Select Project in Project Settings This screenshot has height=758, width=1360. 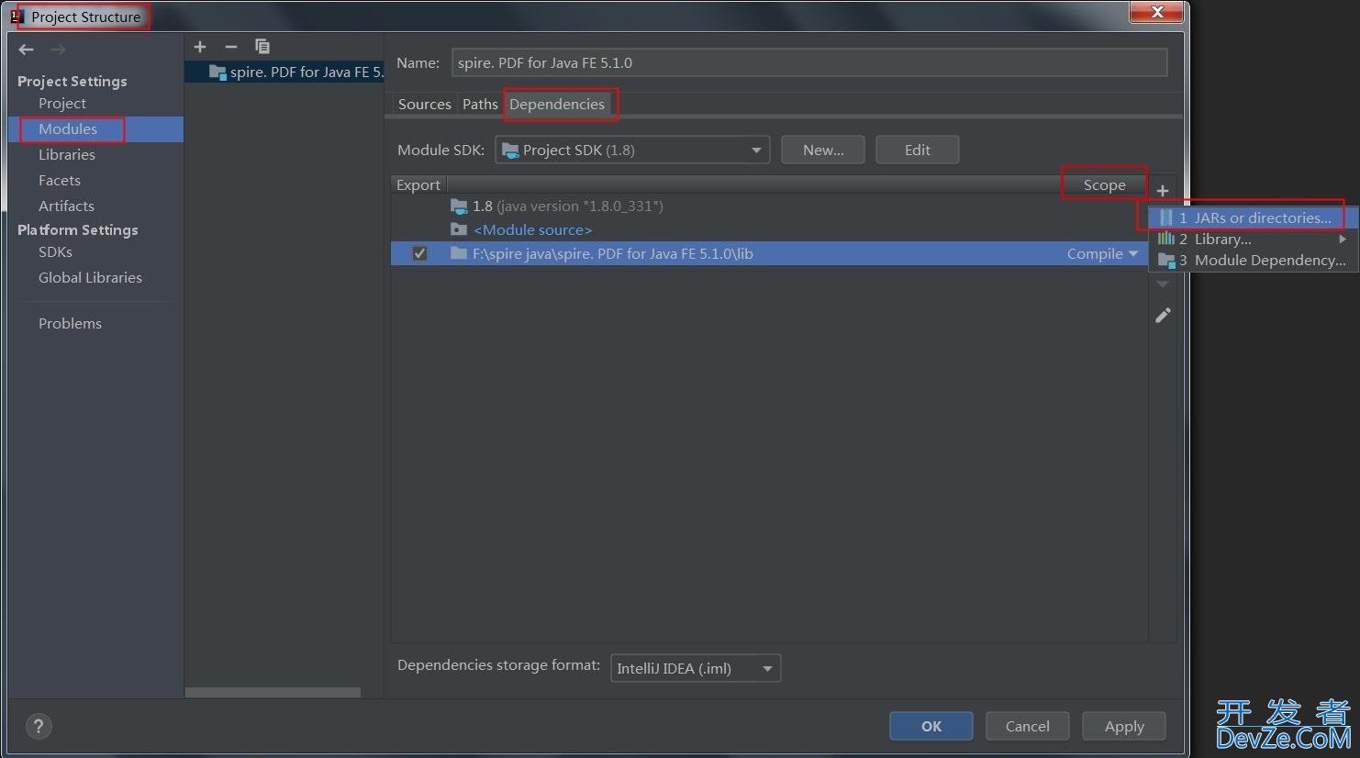(62, 104)
